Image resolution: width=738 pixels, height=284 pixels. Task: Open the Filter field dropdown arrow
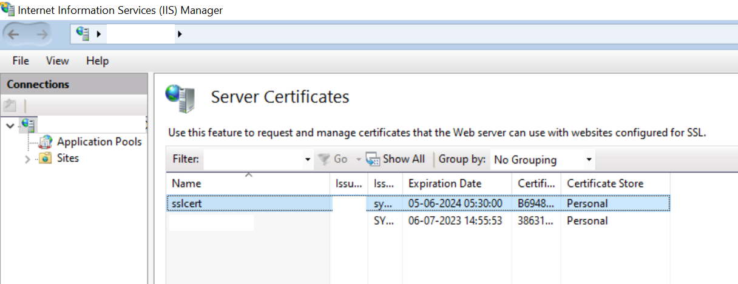pos(307,160)
